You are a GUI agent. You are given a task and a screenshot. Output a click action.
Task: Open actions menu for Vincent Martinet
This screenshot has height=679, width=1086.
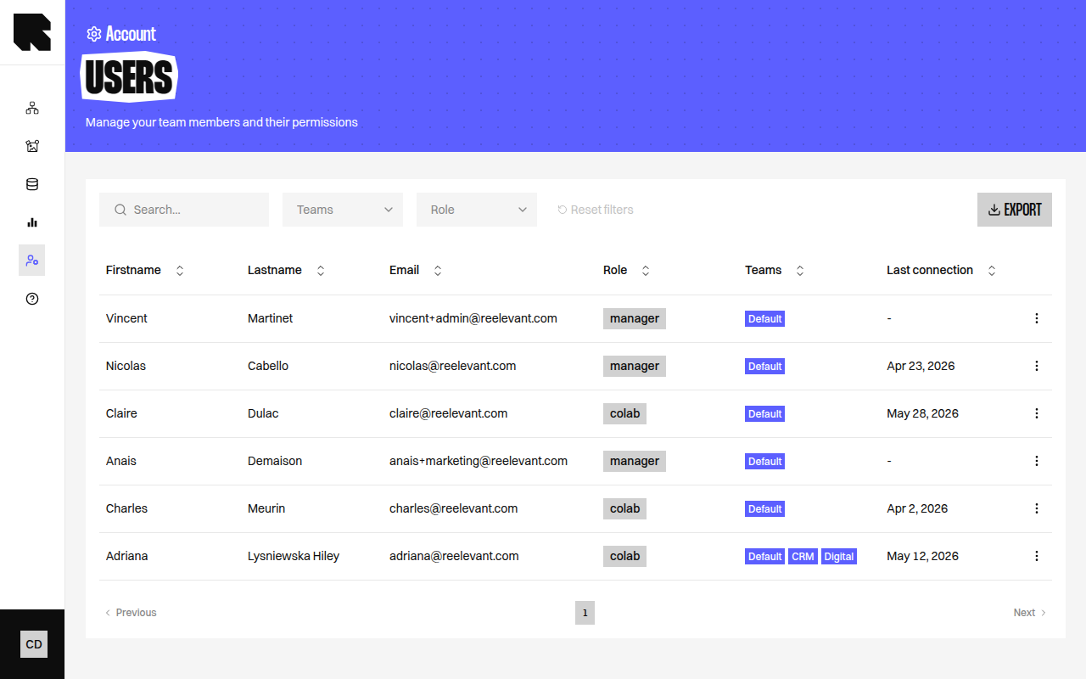(1036, 318)
